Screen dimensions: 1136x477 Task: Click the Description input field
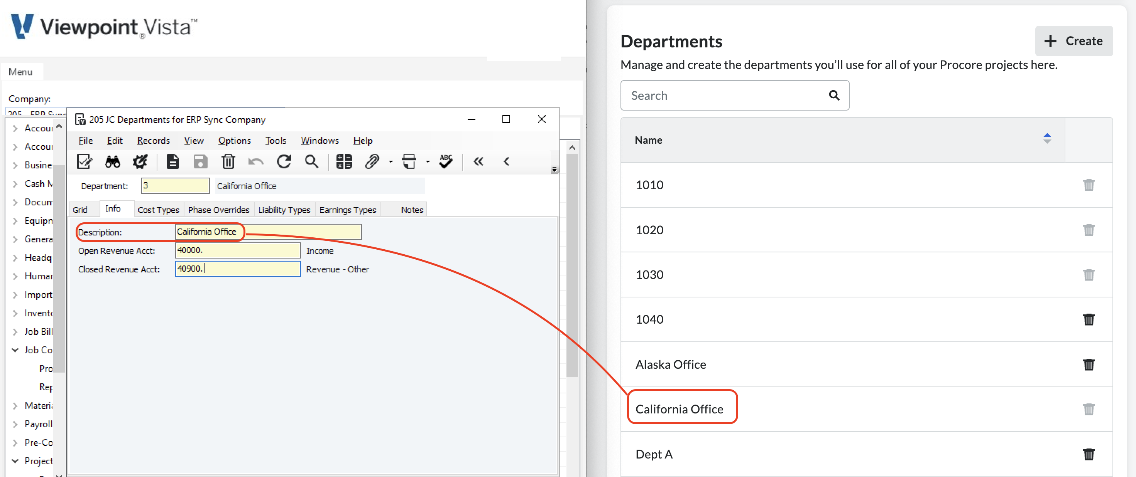268,232
